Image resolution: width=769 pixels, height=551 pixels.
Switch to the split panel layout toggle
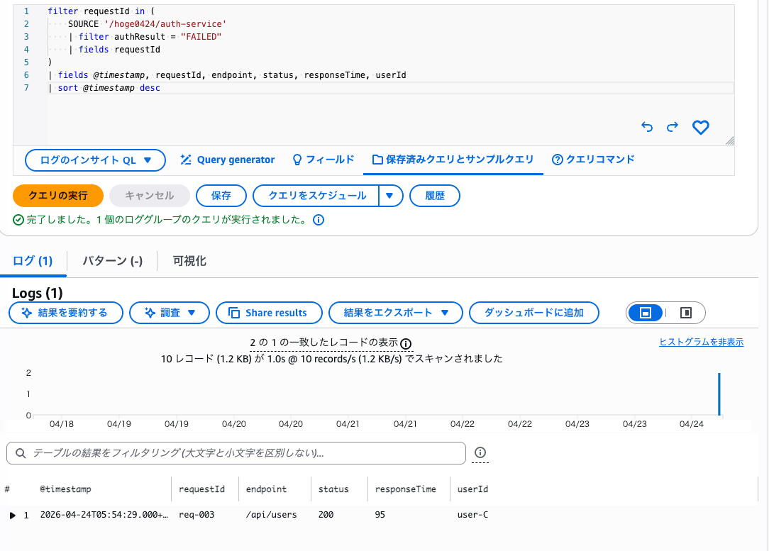[685, 313]
